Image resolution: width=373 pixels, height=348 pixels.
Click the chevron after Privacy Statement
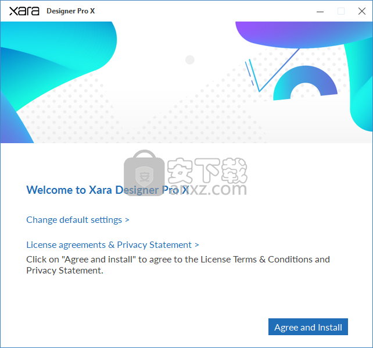coord(197,245)
